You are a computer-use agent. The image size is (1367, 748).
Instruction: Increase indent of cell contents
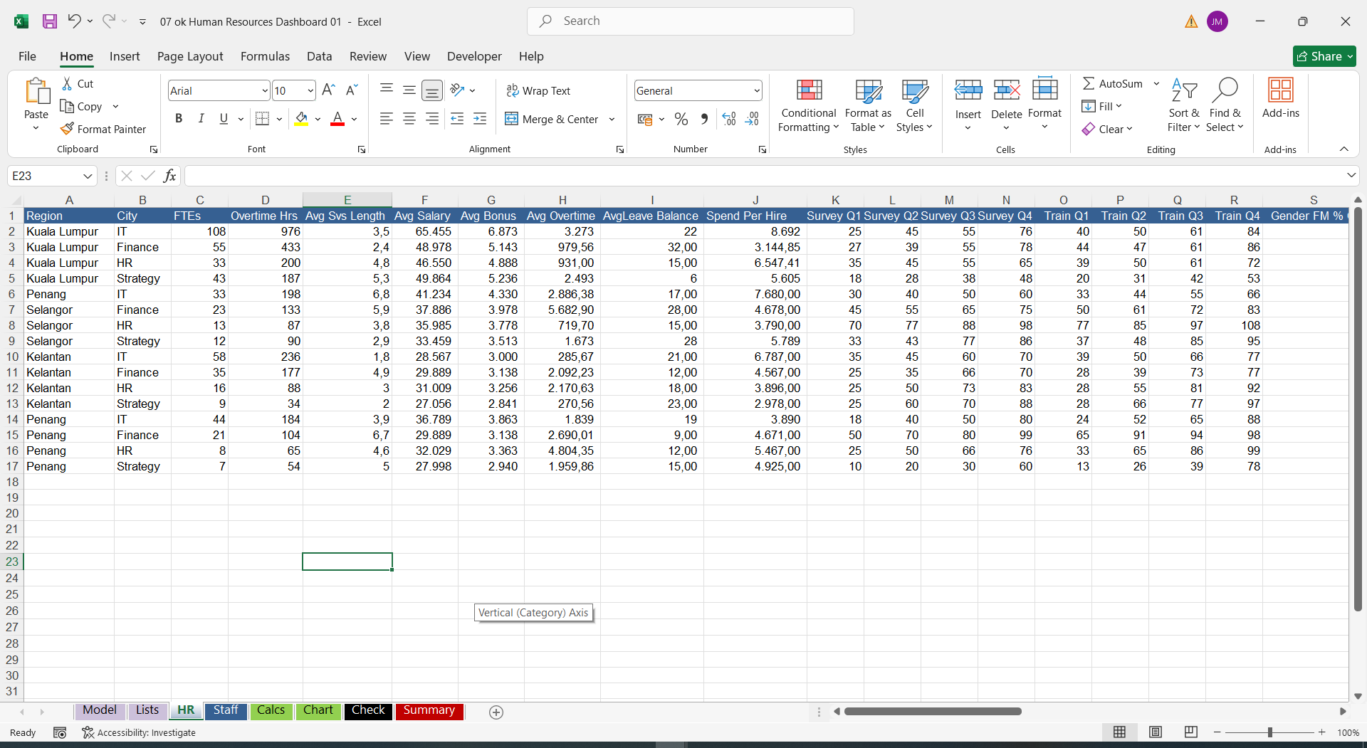pyautogui.click(x=480, y=119)
